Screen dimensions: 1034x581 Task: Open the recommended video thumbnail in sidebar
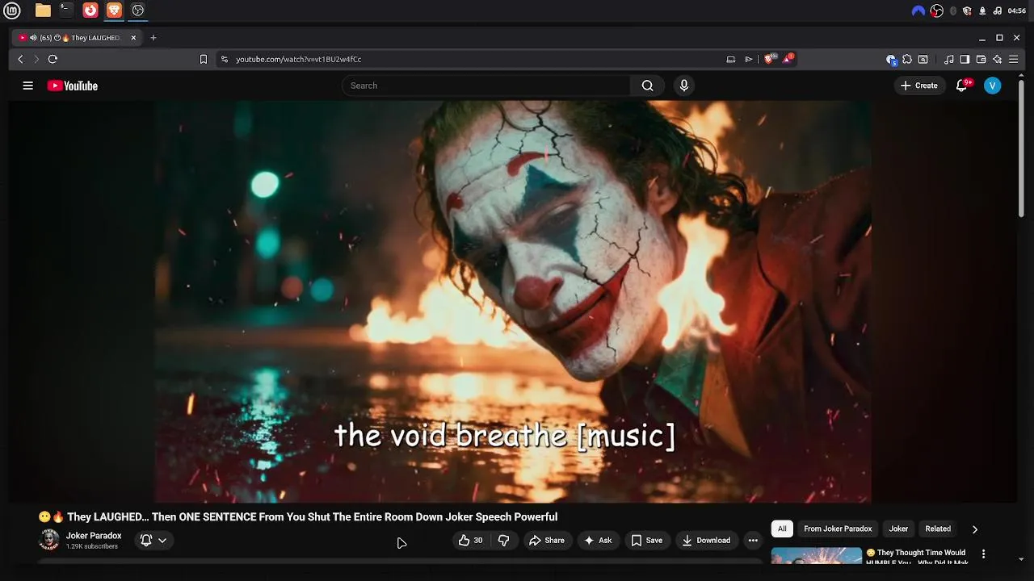coord(816,556)
